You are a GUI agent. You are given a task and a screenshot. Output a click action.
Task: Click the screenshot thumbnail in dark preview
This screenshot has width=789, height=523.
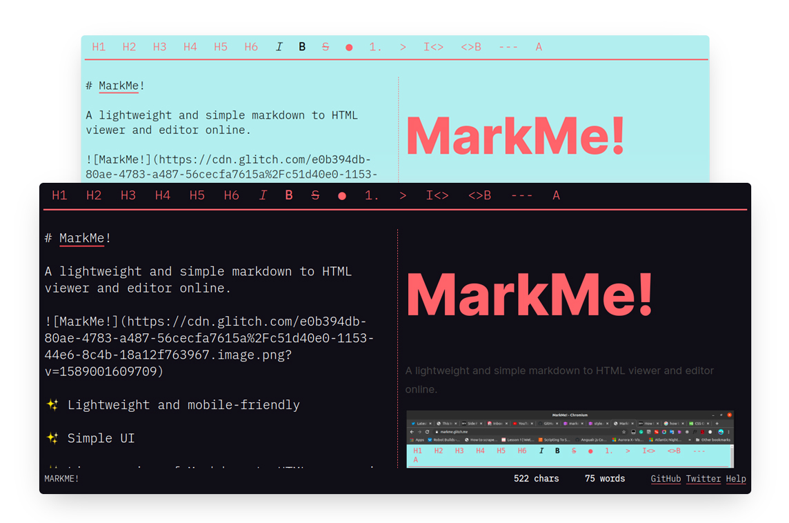coord(570,440)
